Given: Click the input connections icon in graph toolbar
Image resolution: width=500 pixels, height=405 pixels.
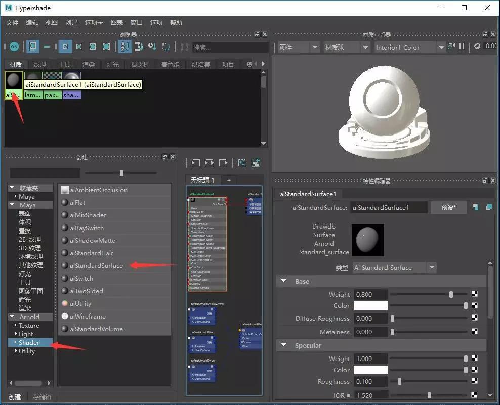Looking at the screenshot, I should 196,163.
